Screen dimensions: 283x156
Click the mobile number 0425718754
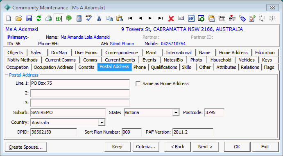pos(173,44)
